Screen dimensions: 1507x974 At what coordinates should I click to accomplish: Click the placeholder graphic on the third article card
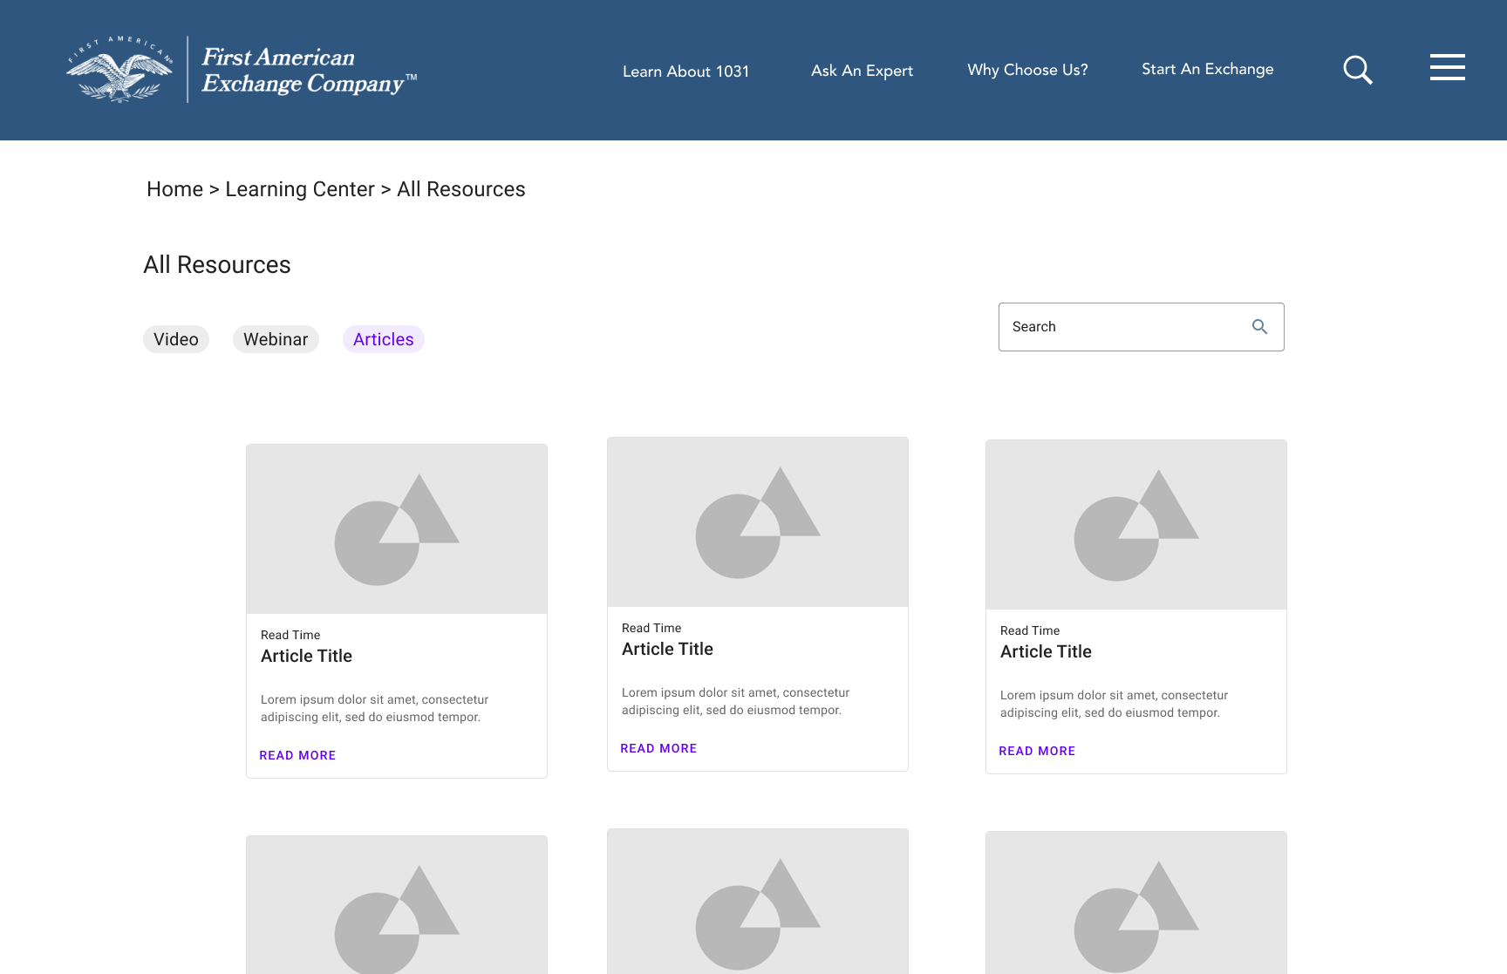click(x=1135, y=523)
